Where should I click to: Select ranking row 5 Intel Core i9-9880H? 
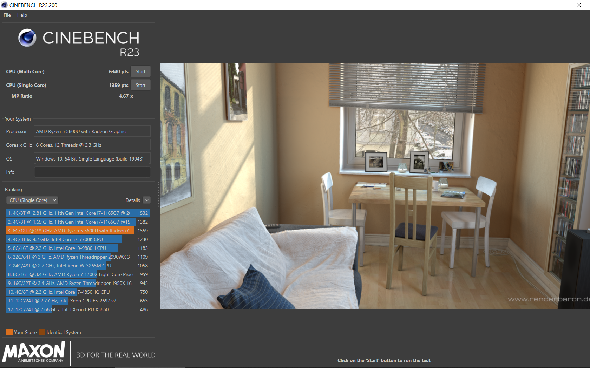(x=78, y=248)
